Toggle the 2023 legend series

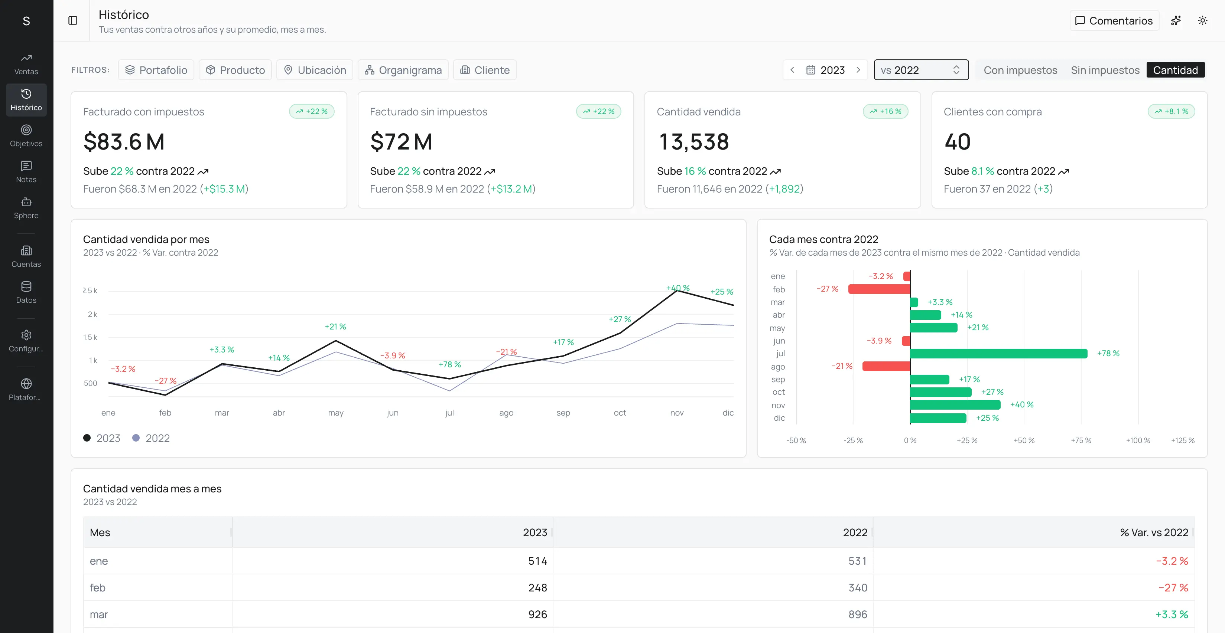pyautogui.click(x=102, y=438)
